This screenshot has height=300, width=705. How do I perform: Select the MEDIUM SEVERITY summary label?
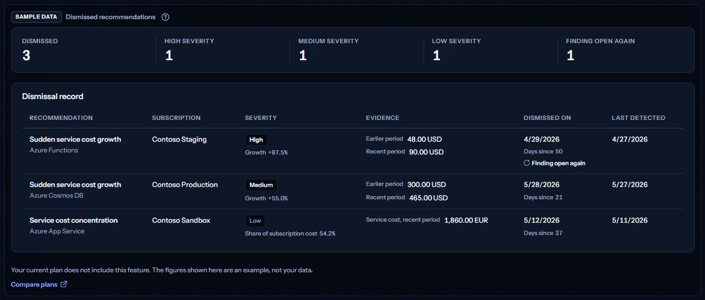328,41
